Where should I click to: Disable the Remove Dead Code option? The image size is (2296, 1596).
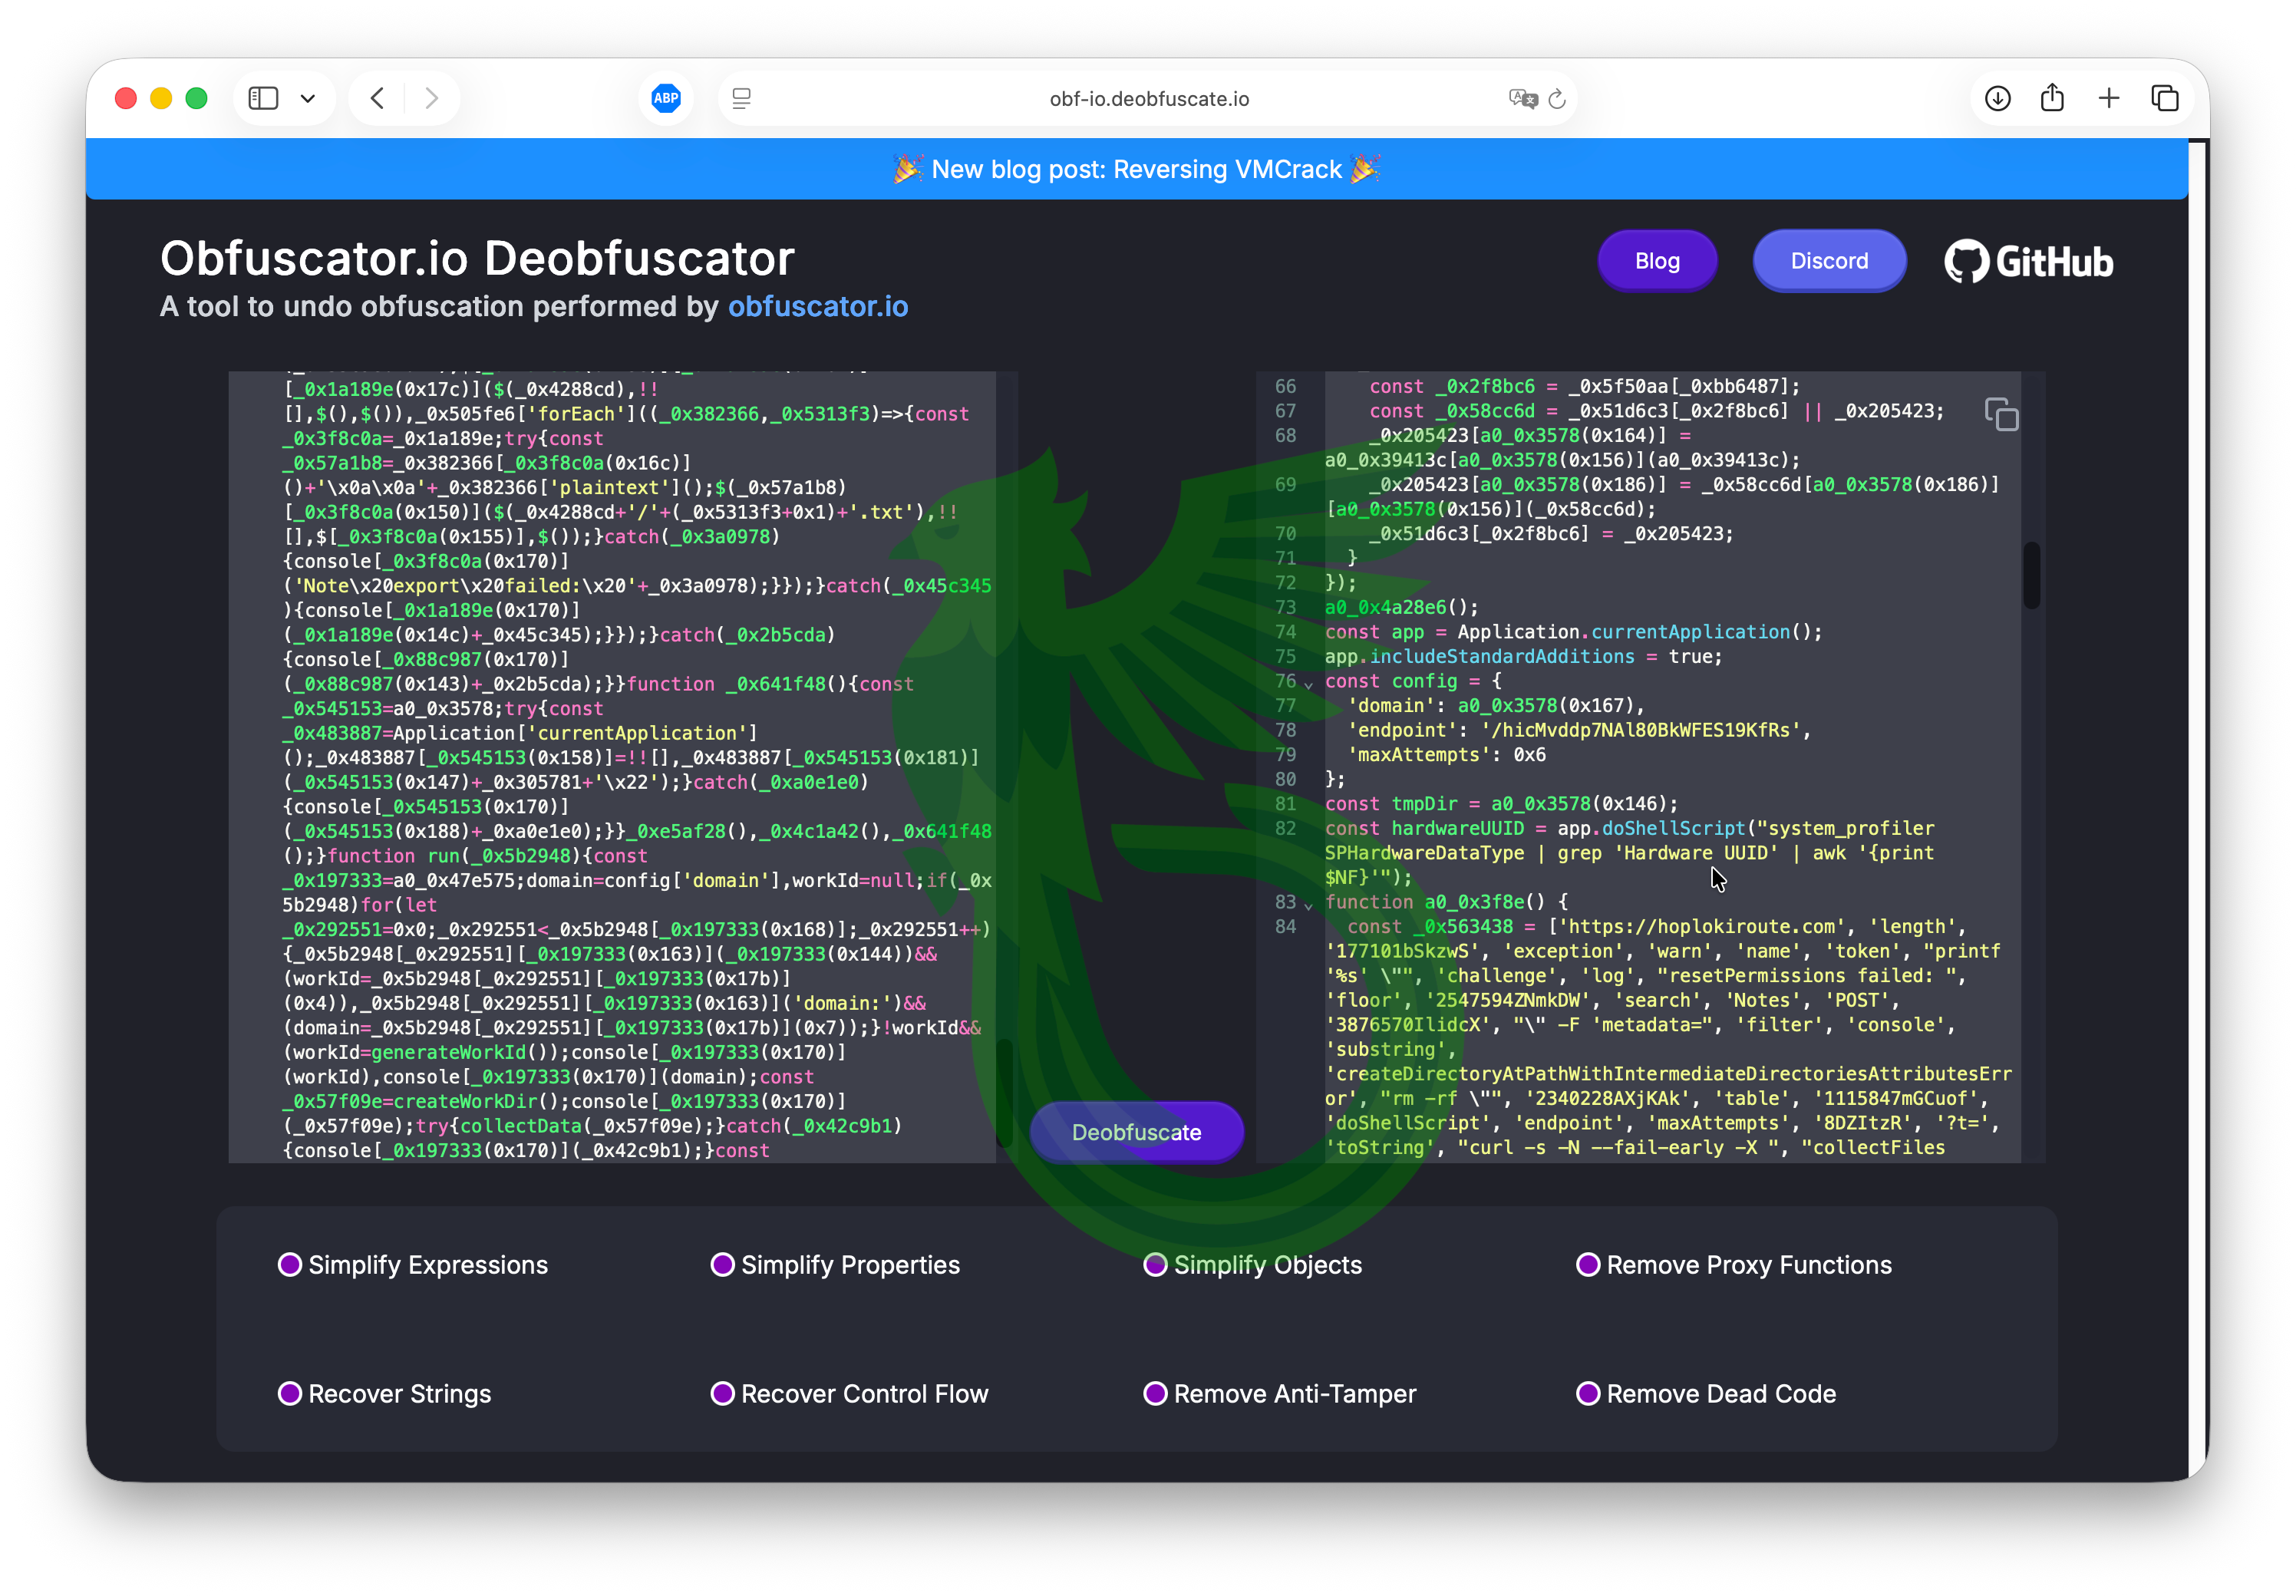click(1588, 1393)
